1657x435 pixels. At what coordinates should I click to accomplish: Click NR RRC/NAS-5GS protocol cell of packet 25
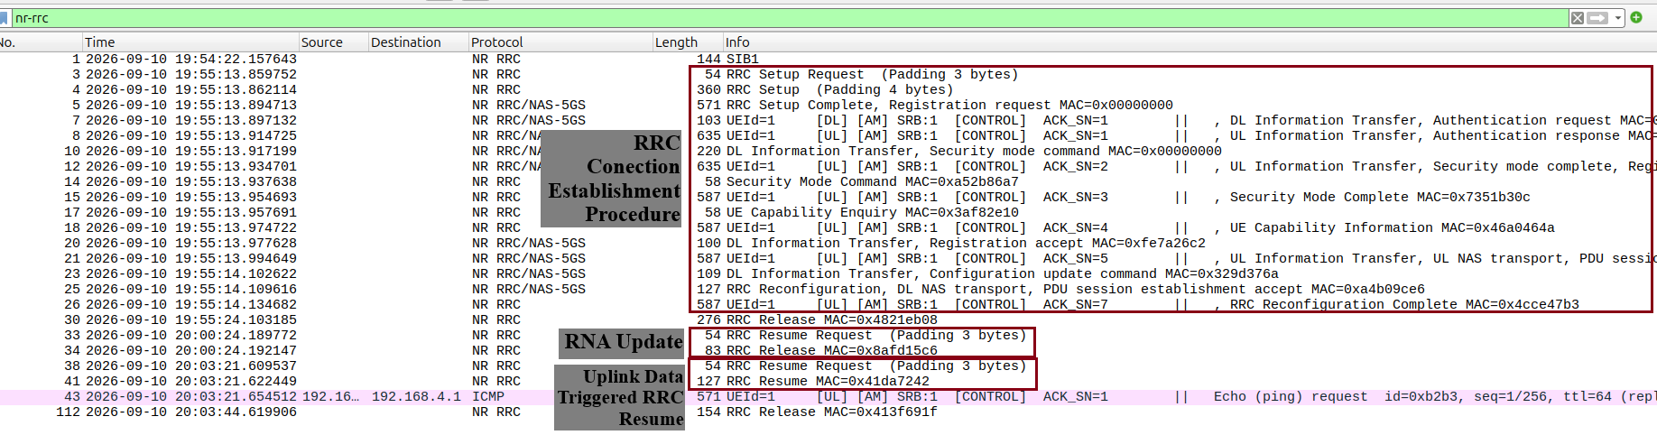click(x=529, y=290)
